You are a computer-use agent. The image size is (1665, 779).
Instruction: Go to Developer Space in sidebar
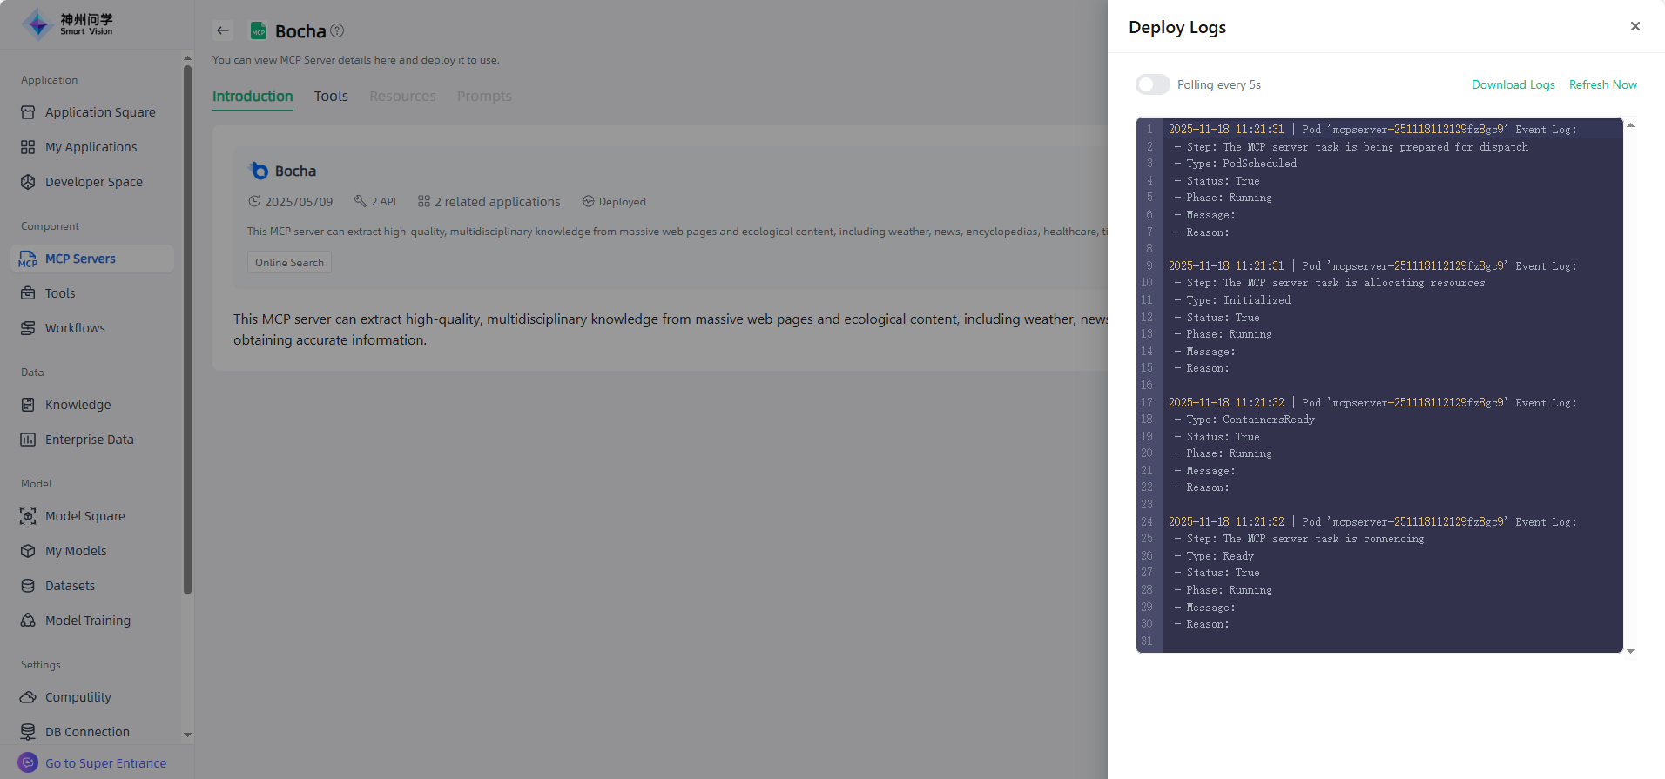point(93,182)
